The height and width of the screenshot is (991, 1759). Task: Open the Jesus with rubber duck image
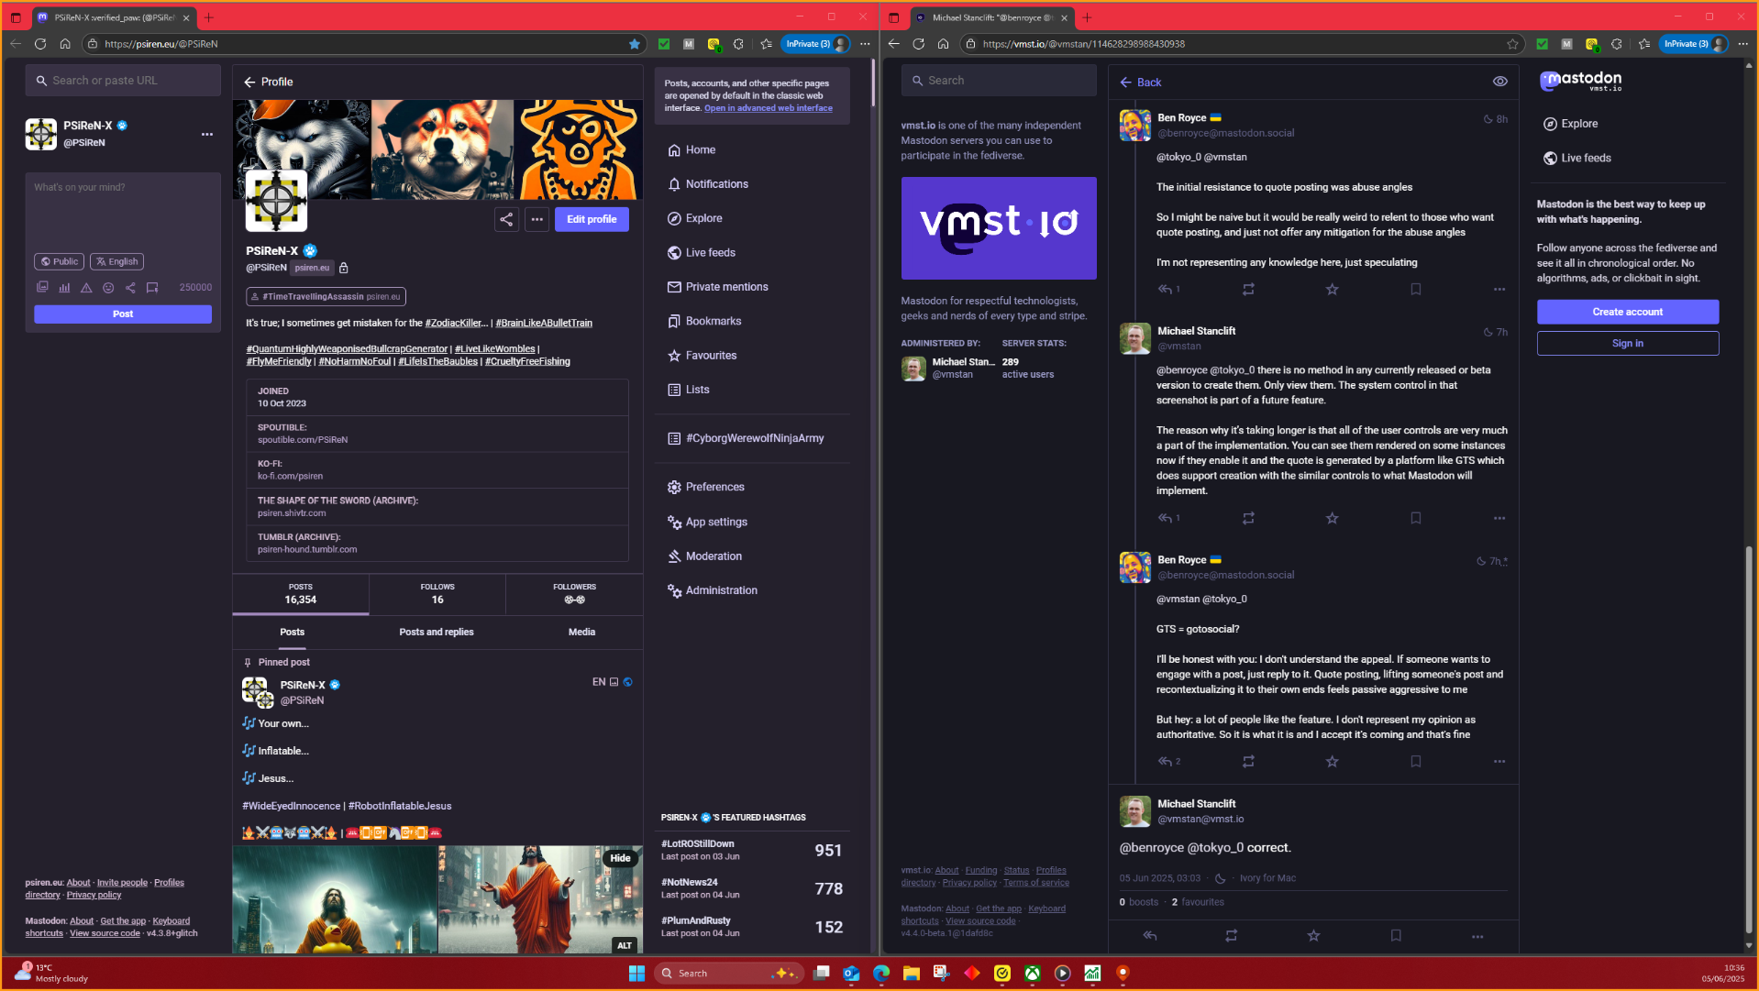[x=335, y=899]
